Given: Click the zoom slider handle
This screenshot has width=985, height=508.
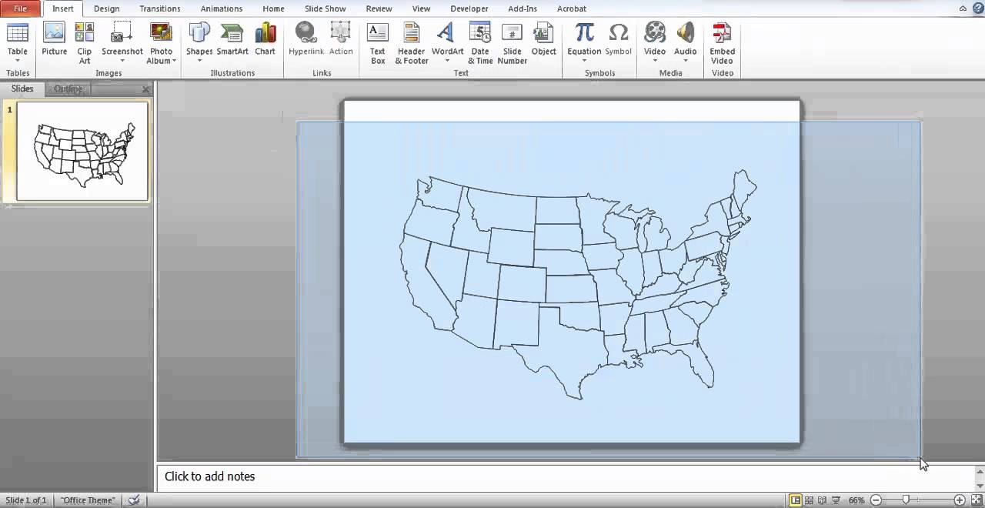Looking at the screenshot, I should coord(906,500).
